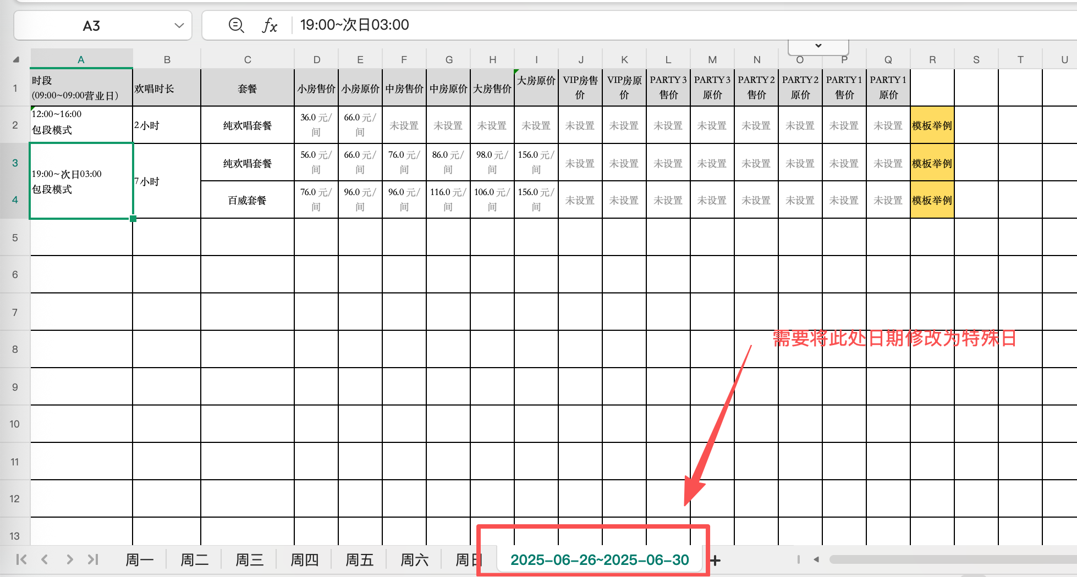Image resolution: width=1077 pixels, height=577 pixels.
Task: Go to next sheet tab arrow
Action: pos(69,559)
